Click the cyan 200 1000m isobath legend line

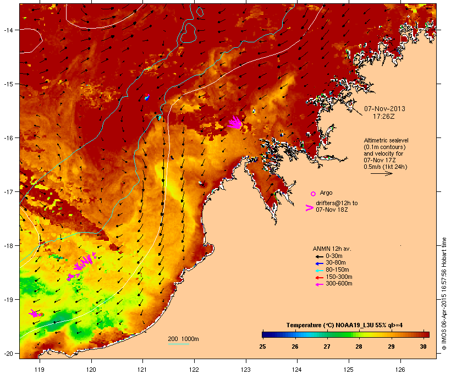tap(179, 344)
